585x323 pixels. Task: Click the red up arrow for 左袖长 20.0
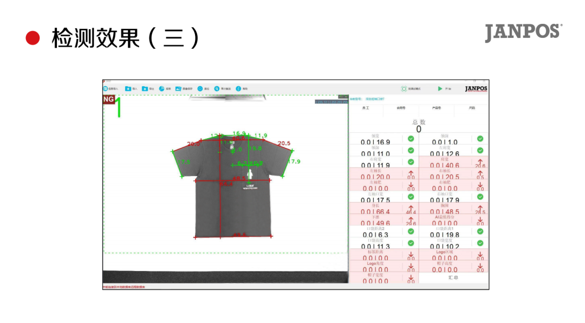(x=411, y=173)
